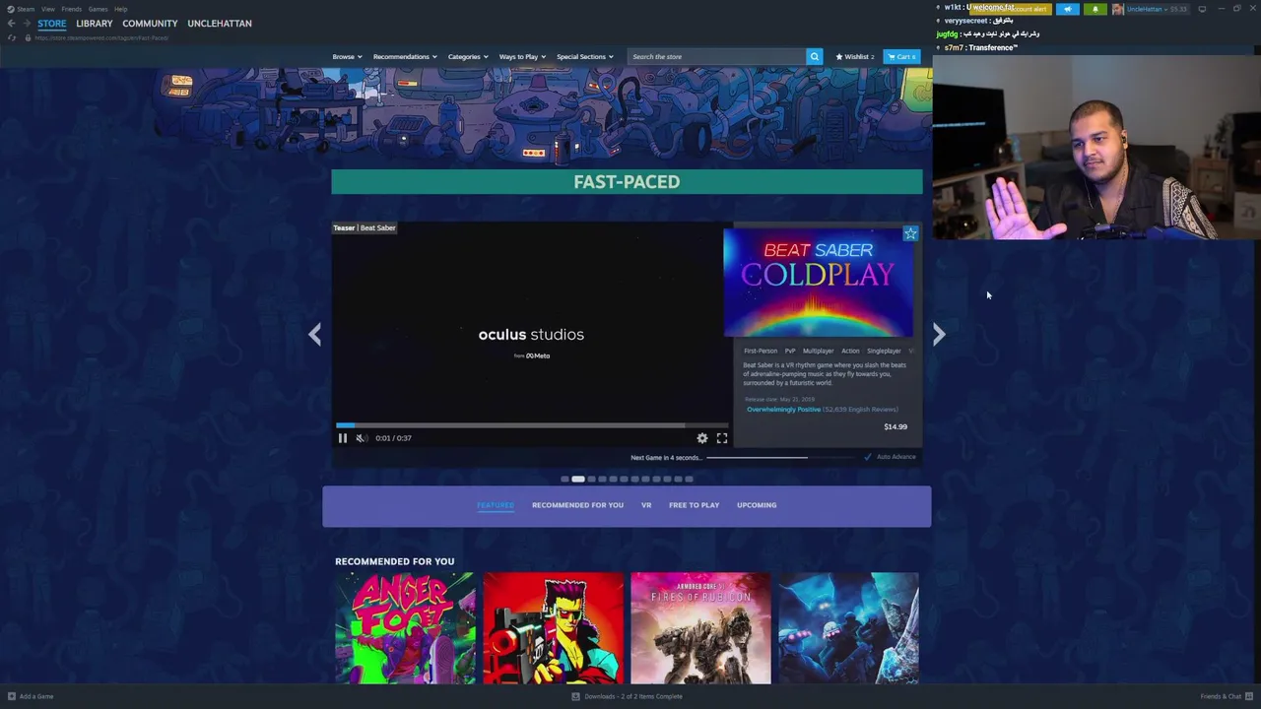This screenshot has height=709, width=1261.
Task: Open the Games menu
Action: [x=98, y=9]
